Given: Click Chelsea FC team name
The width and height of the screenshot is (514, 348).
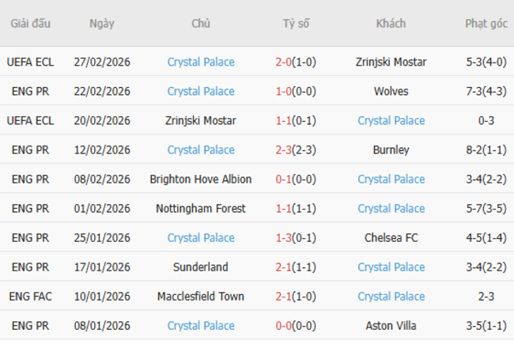Looking at the screenshot, I should click(x=391, y=237).
